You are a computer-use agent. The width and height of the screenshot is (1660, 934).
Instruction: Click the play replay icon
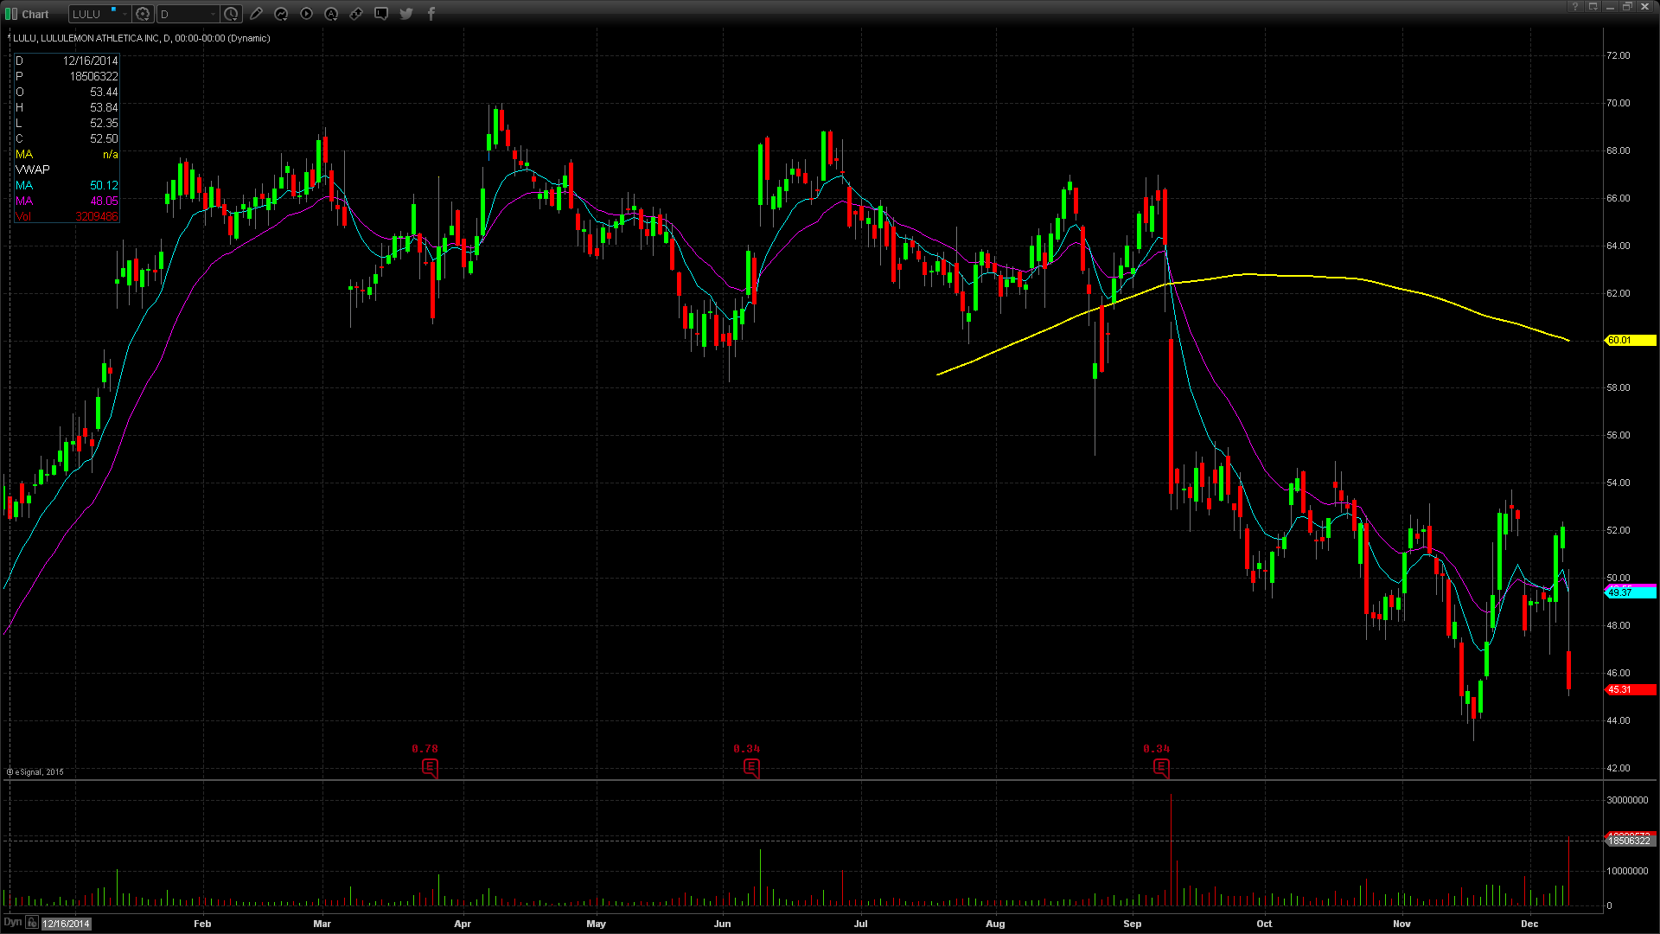point(306,14)
